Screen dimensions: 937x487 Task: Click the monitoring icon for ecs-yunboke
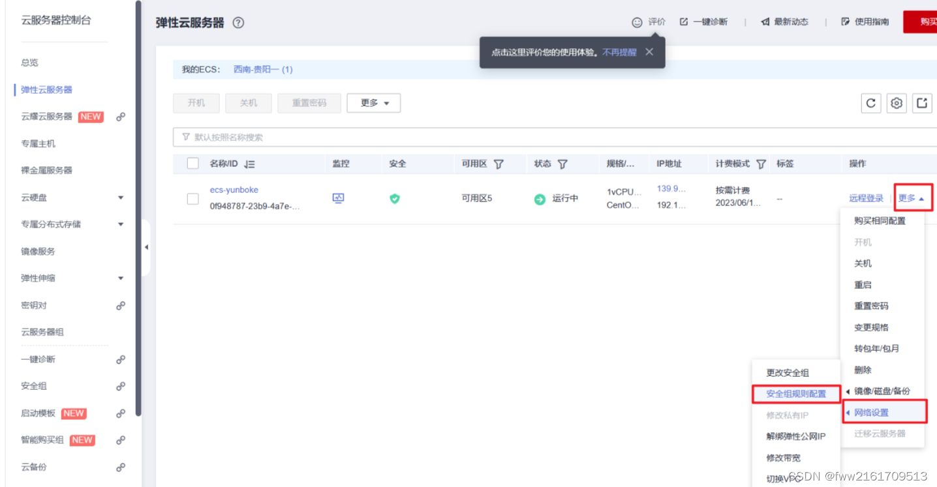tap(338, 198)
